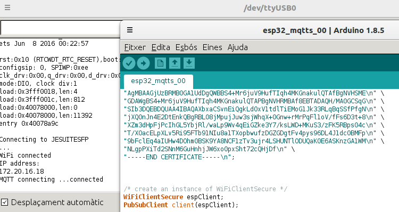
Task: Click 'IP address:' serial output line
Action: click(20, 164)
